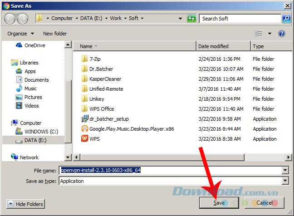
Task: Select the dr_batcher_setup application icon
Action: [84, 119]
